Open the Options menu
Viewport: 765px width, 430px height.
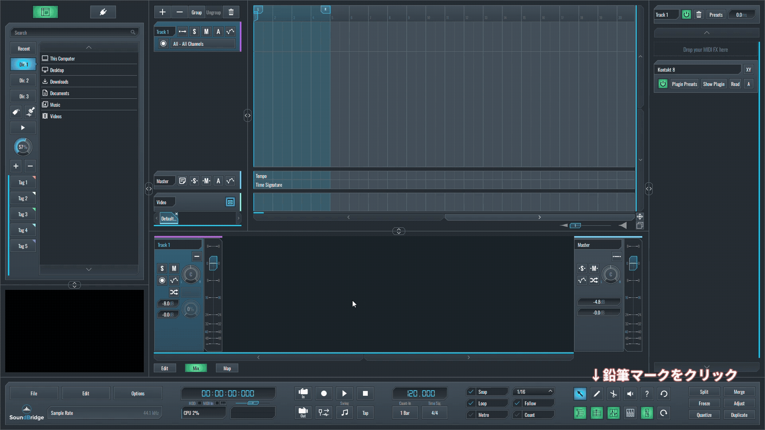(x=138, y=393)
